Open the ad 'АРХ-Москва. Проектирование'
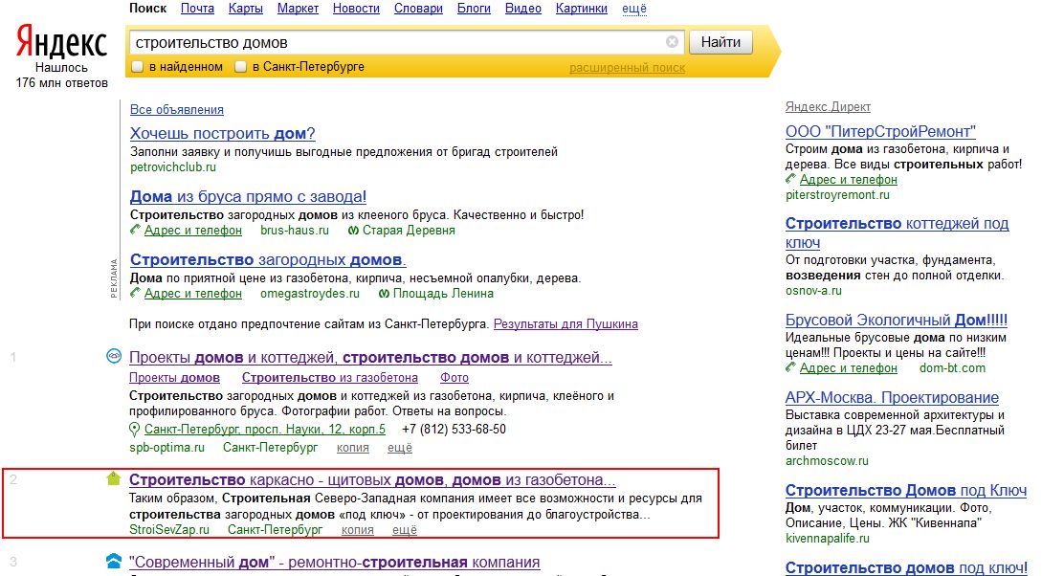This screenshot has width=1064, height=576. tap(892, 397)
